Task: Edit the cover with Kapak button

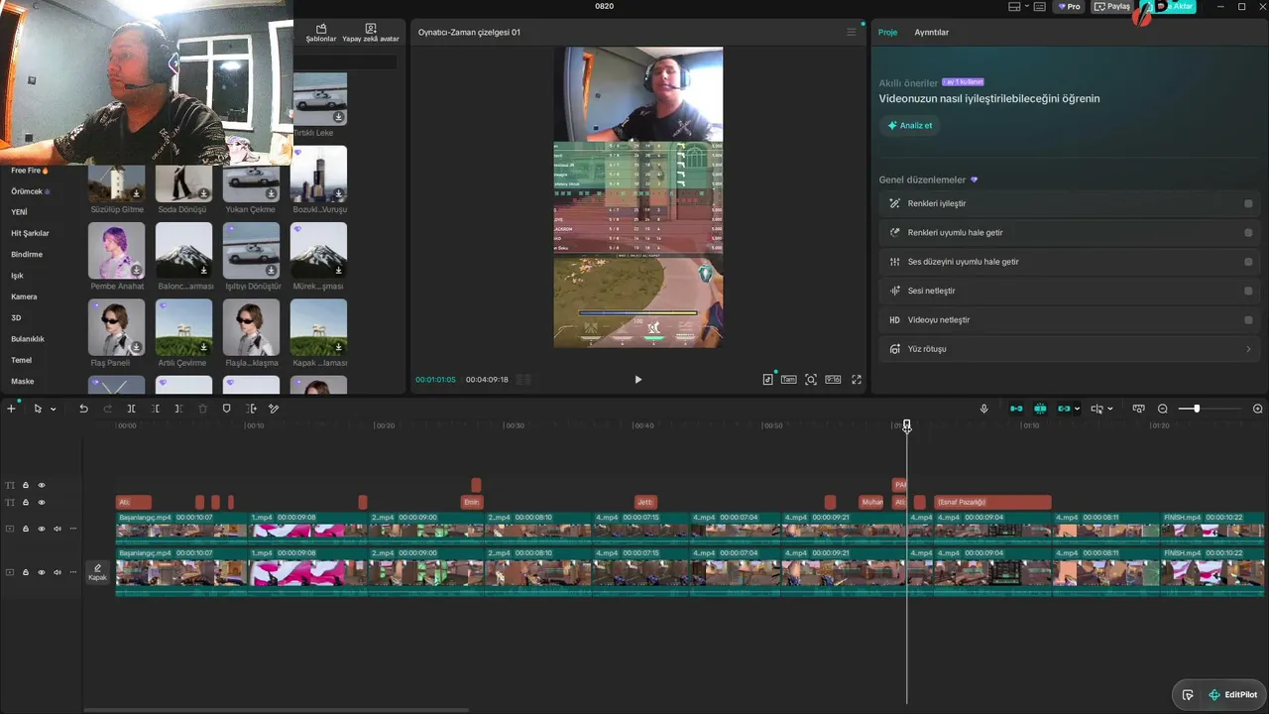Action: click(97, 572)
